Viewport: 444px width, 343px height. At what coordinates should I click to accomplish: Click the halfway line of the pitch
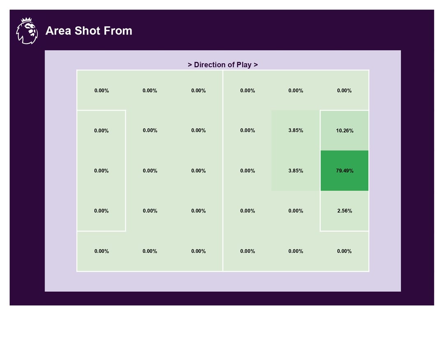223,171
